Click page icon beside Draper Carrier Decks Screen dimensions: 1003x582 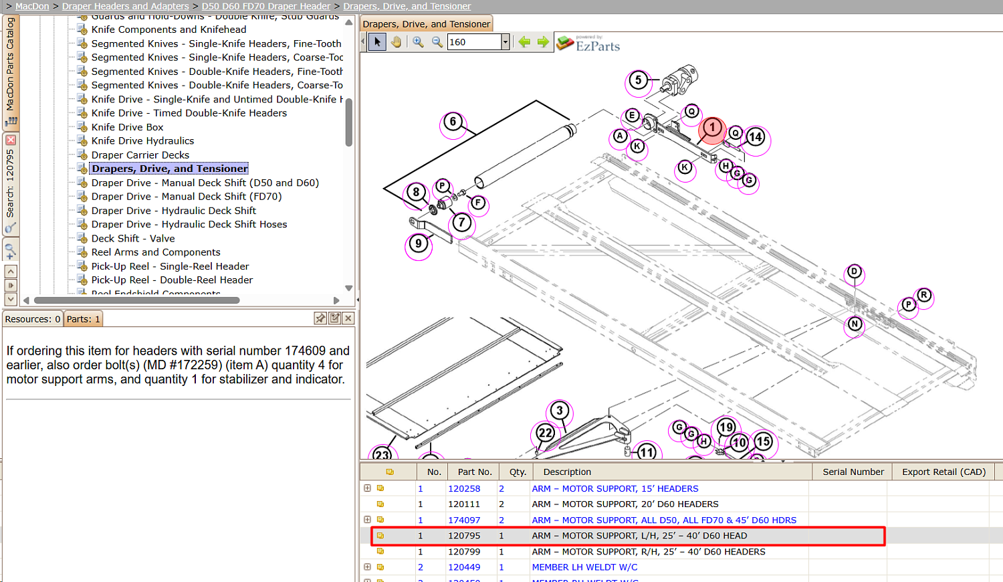(82, 155)
